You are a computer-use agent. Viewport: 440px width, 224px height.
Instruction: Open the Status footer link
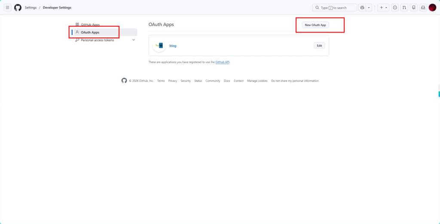[x=198, y=81]
